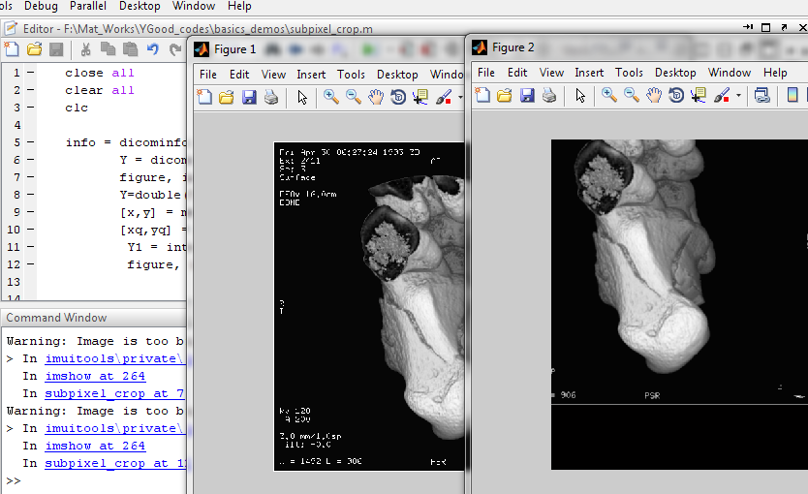Click Copy icon in Editor toolbar
Image resolution: width=808 pixels, height=494 pixels.
[x=108, y=49]
